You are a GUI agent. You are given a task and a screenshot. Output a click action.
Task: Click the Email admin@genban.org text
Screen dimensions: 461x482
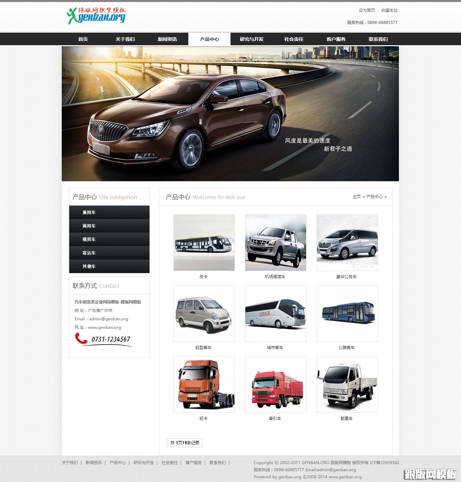point(101,319)
